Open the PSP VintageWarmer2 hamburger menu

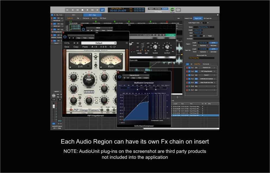pos(127,43)
